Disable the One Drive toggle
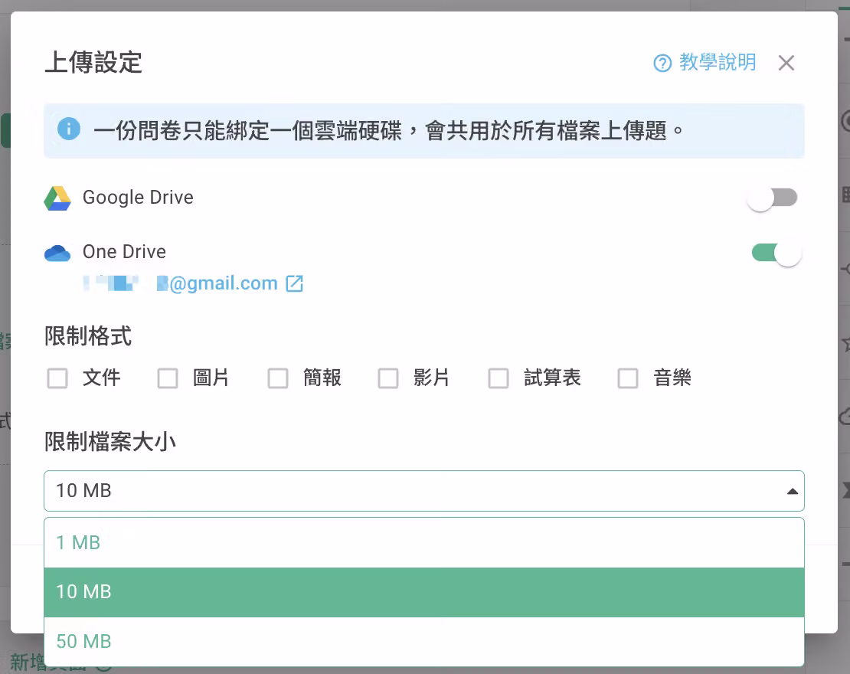The width and height of the screenshot is (850, 674). pyautogui.click(x=776, y=253)
